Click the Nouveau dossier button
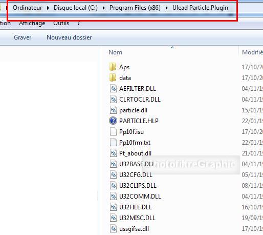The height and width of the screenshot is (235, 263). tap(69, 37)
